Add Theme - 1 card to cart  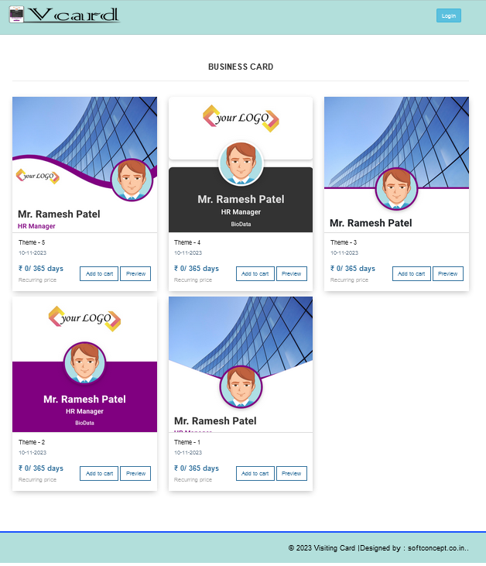click(x=255, y=473)
